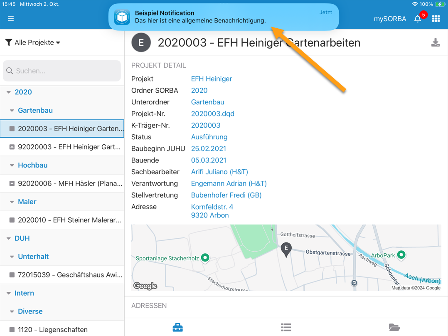Screen dimensions: 448x336
Task: Open the Sportanlage Stacherholz map marker
Action: [205, 258]
